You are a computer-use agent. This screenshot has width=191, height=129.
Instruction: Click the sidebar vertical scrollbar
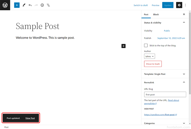189,53
